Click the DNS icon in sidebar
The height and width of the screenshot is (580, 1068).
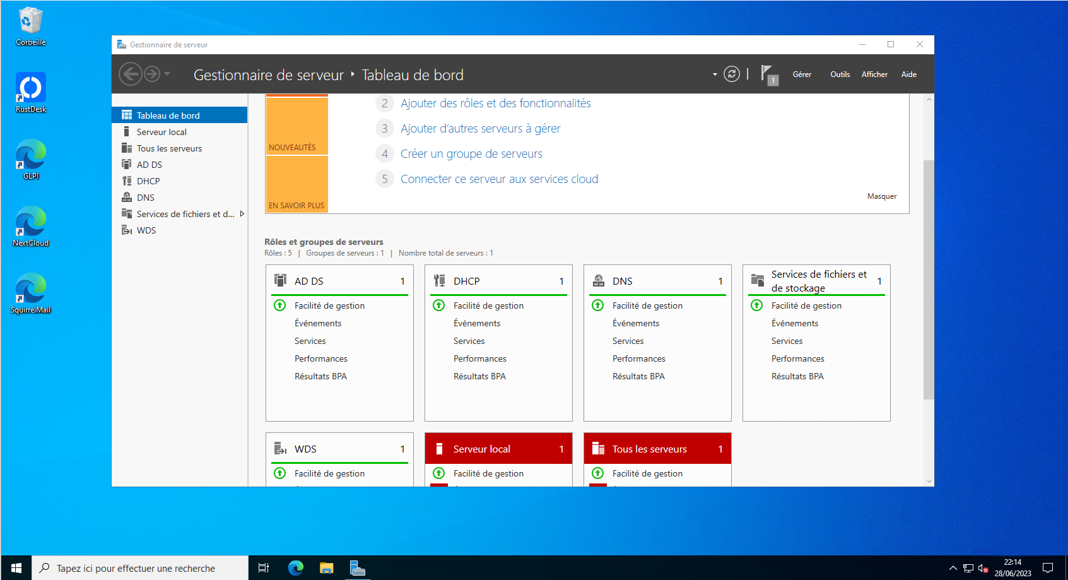point(127,198)
